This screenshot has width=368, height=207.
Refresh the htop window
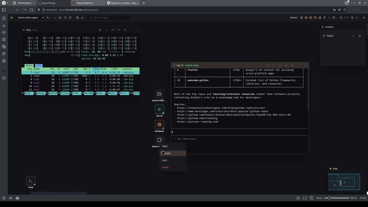[106, 30]
